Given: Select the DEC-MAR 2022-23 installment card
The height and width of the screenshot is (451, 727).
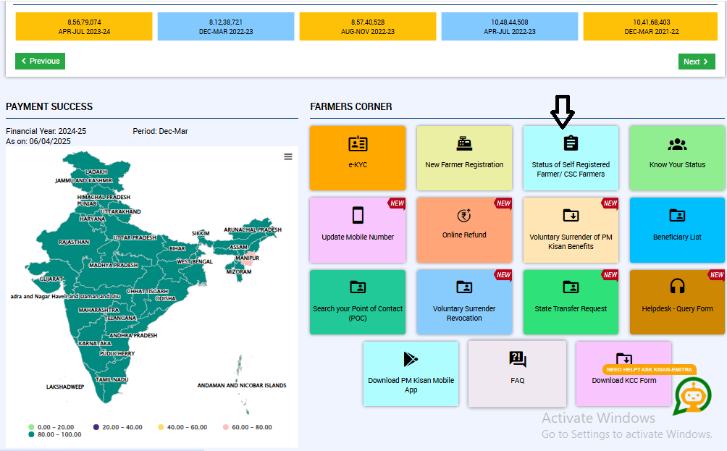Looking at the screenshot, I should click(226, 26).
